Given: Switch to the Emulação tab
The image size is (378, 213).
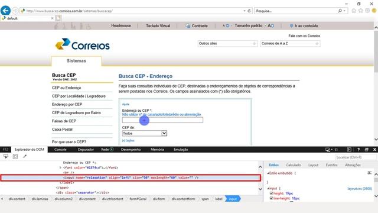Looking at the screenshot, I should pos(181,150).
